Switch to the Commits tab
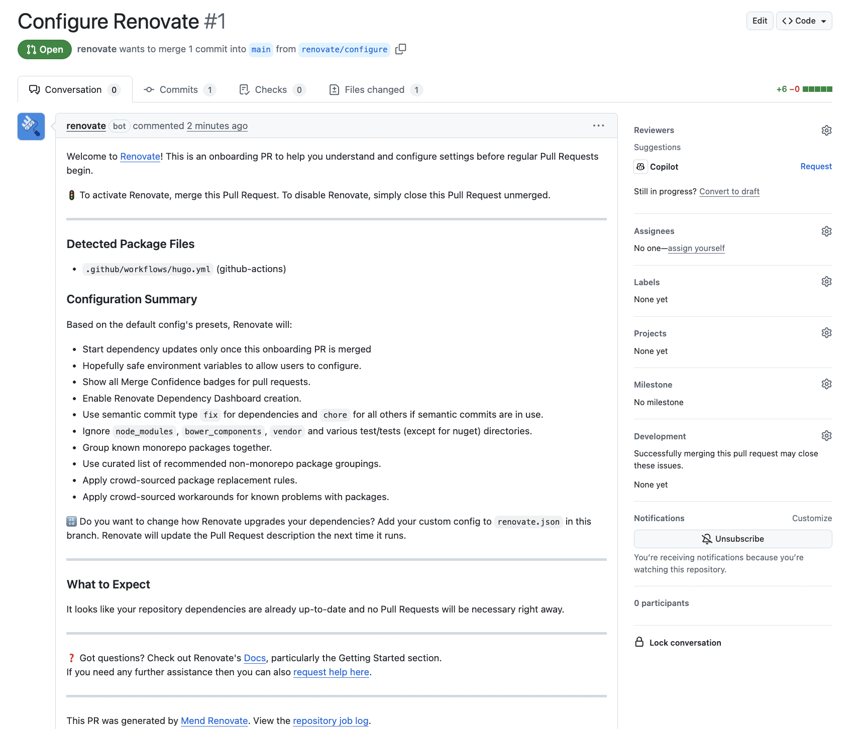The image size is (862, 729). [179, 90]
